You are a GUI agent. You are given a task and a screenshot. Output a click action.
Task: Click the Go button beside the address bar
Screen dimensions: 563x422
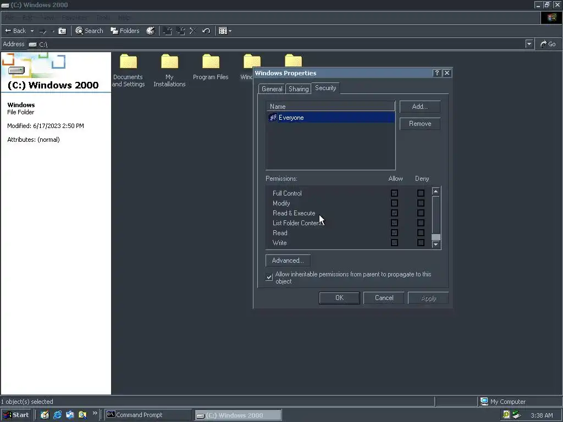[548, 44]
